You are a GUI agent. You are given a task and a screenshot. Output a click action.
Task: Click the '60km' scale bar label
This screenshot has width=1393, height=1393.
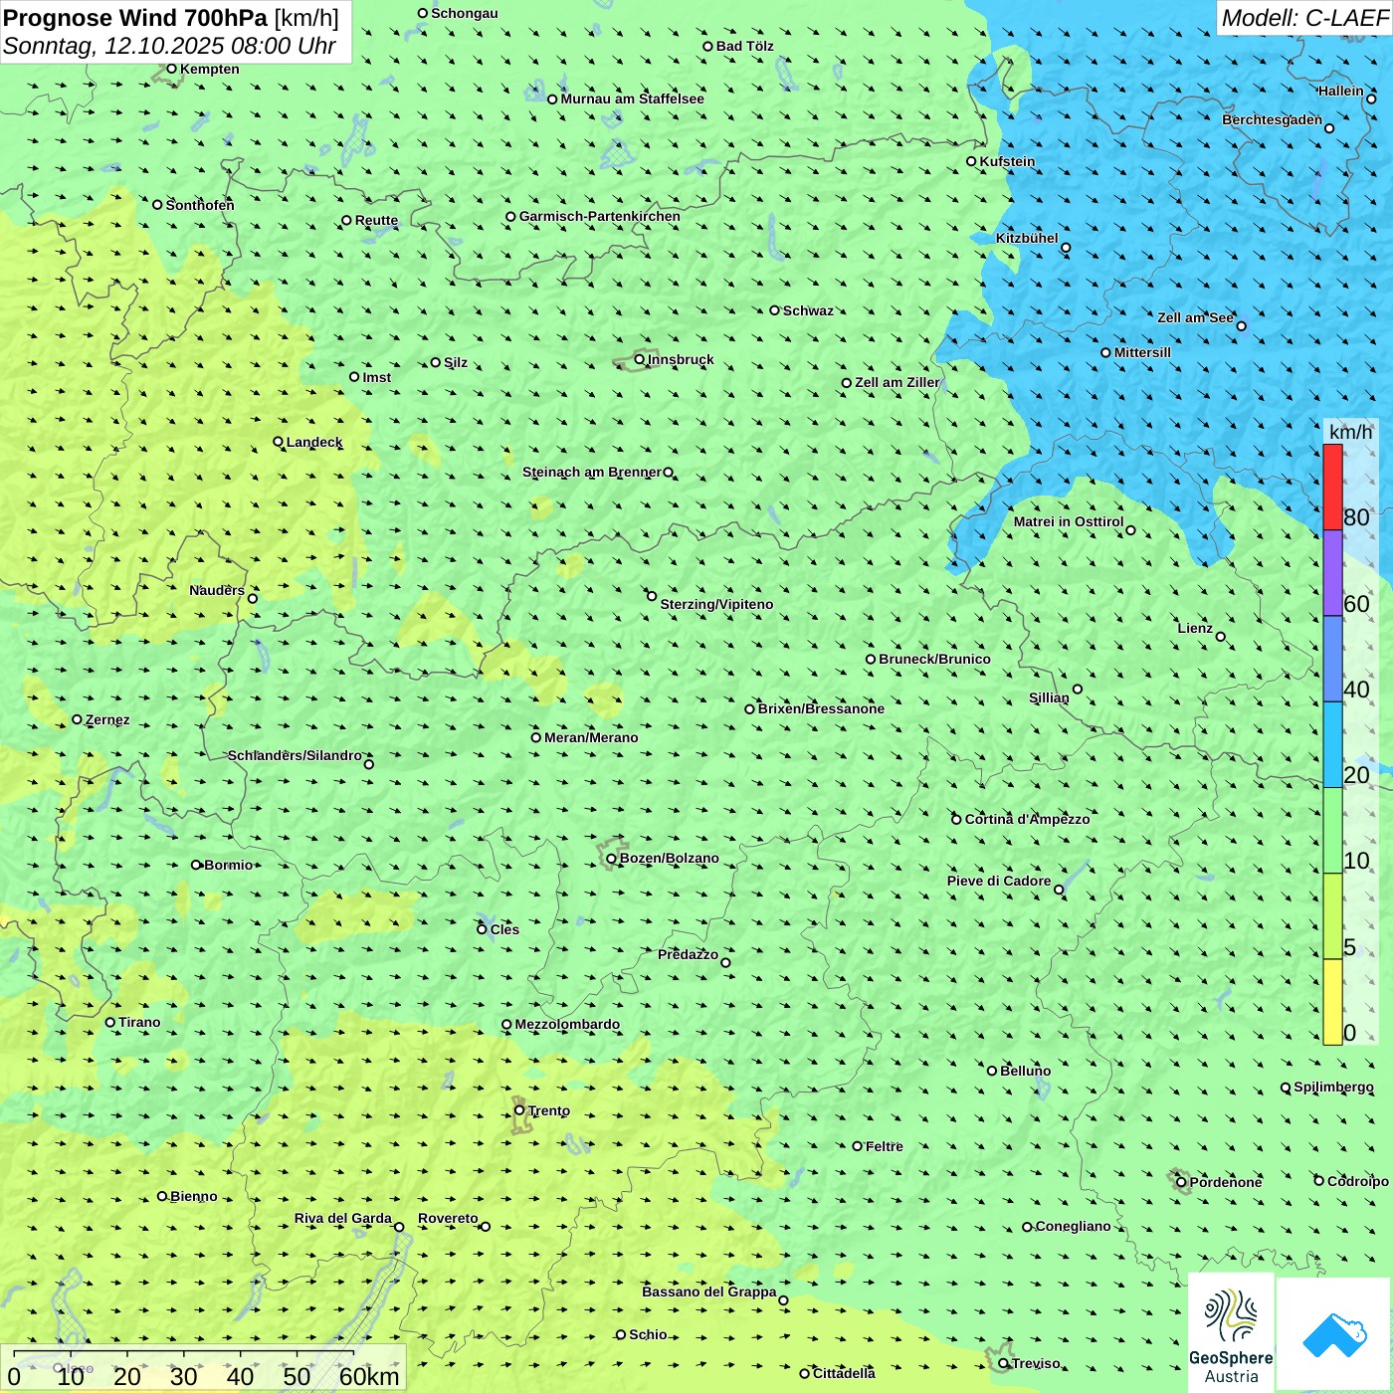[x=369, y=1376]
